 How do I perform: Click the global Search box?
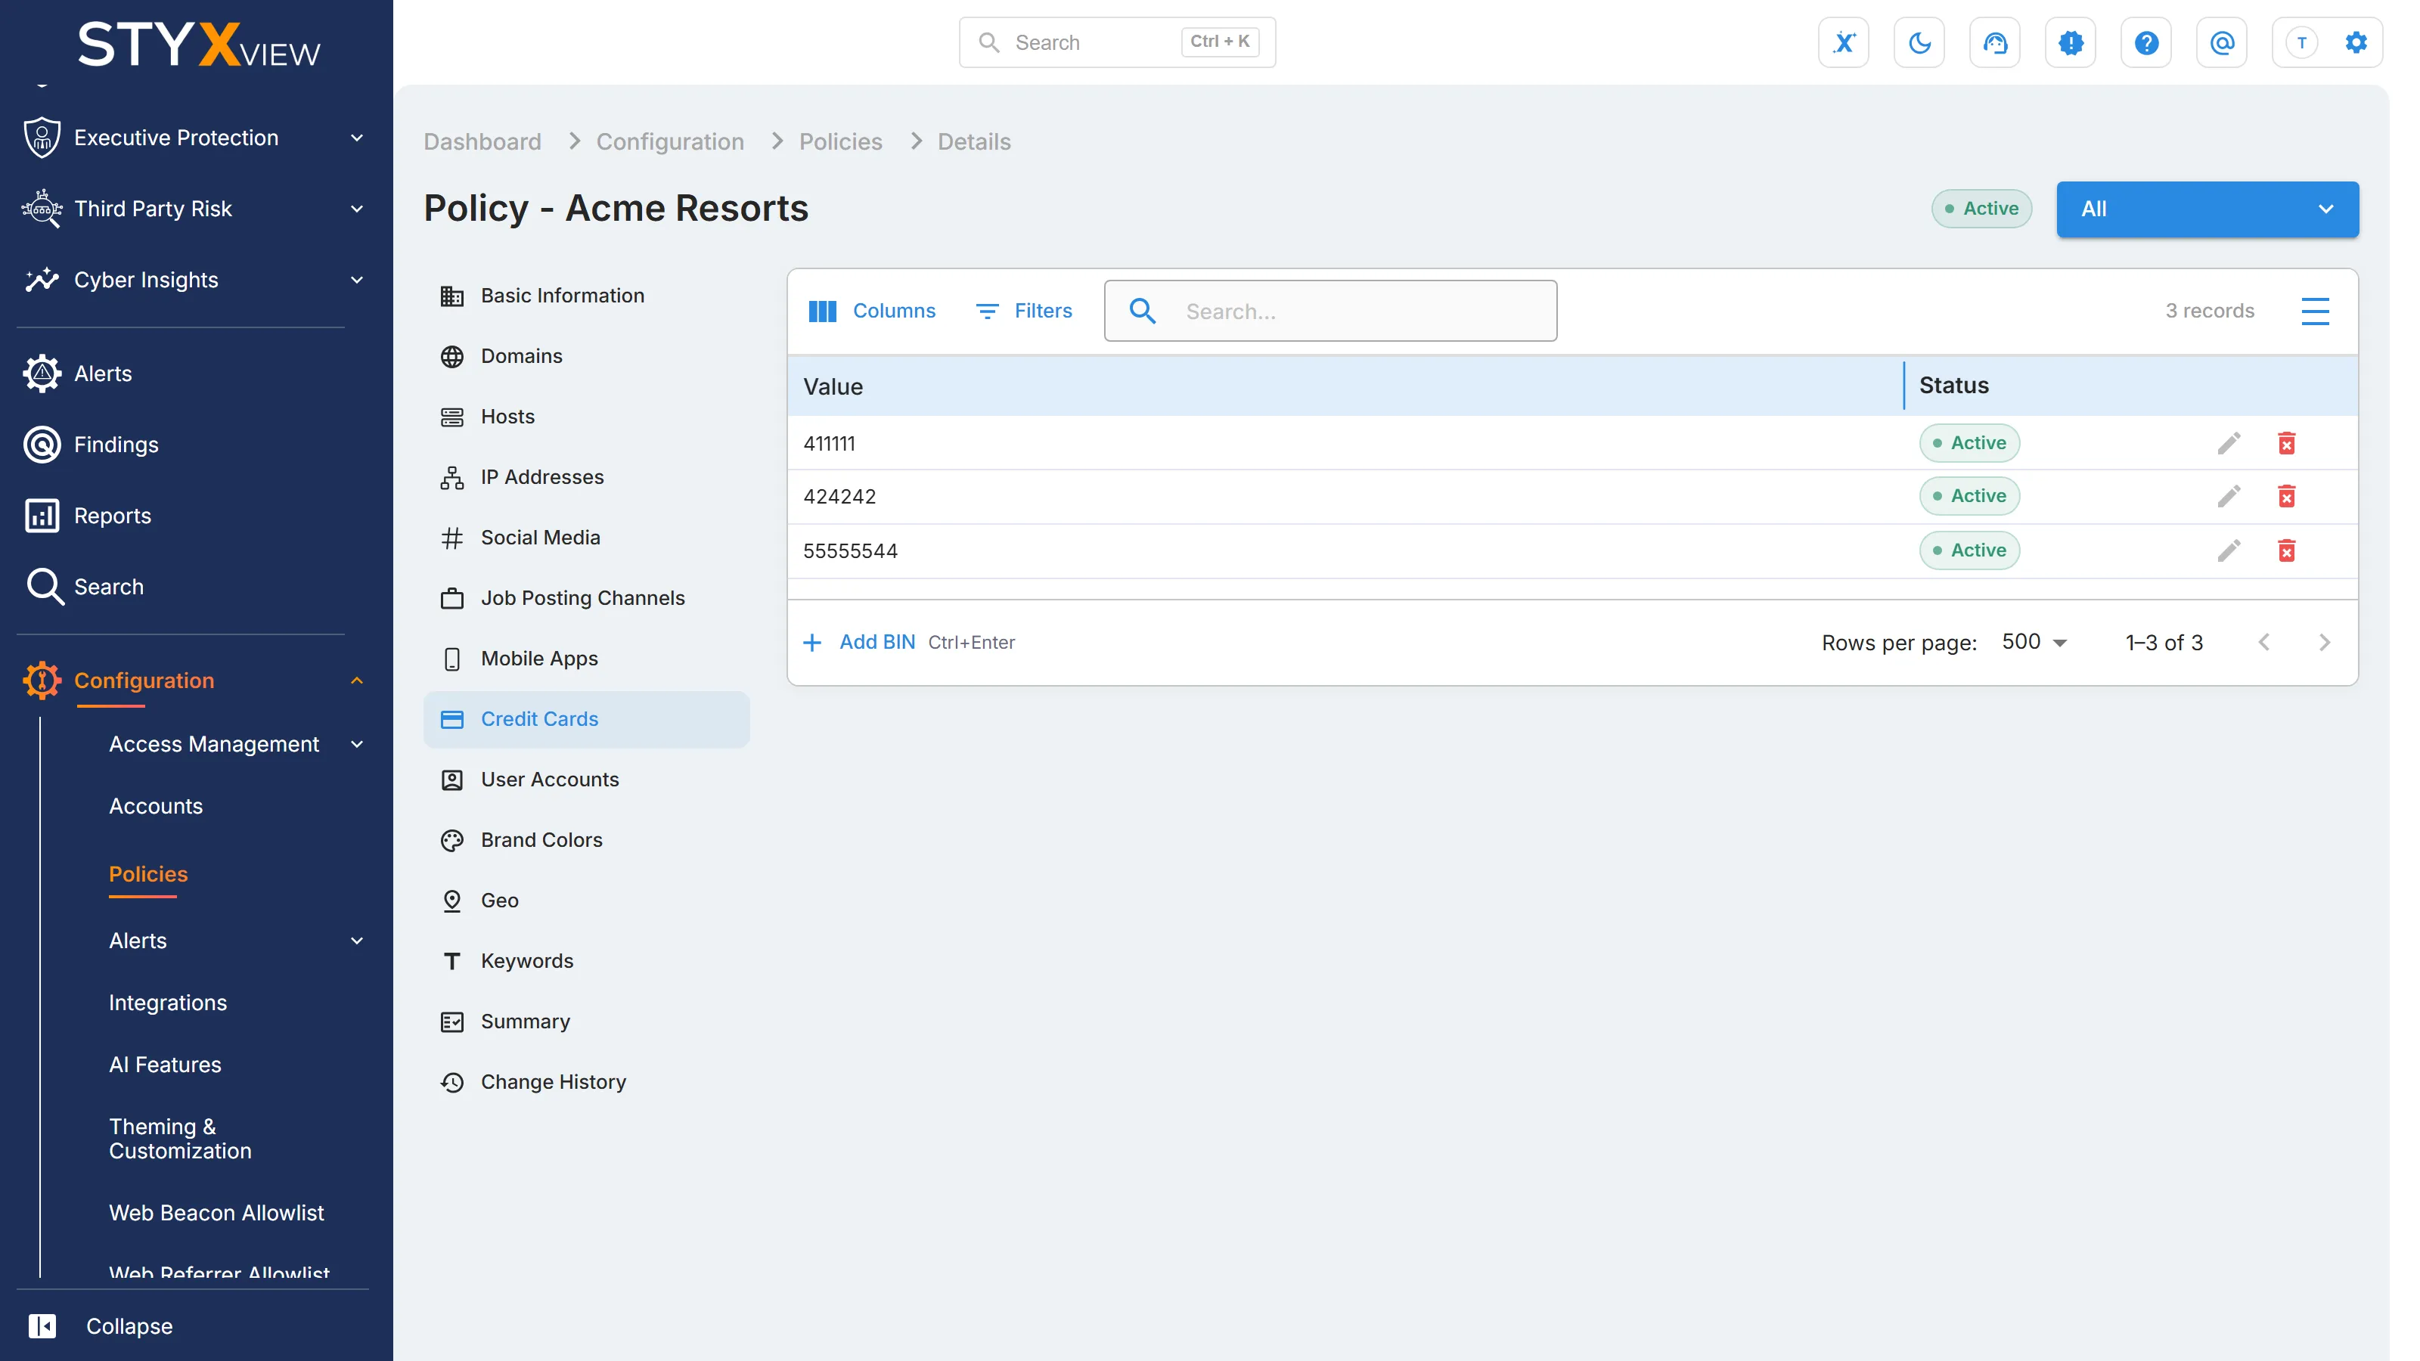tap(1116, 42)
